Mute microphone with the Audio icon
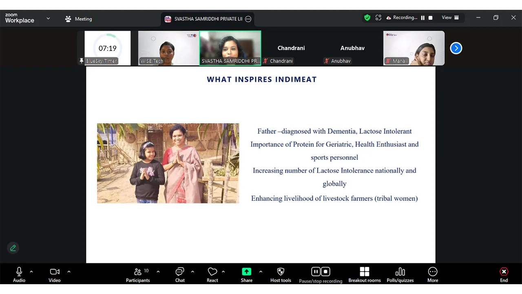This screenshot has width=522, height=294. tap(19, 275)
